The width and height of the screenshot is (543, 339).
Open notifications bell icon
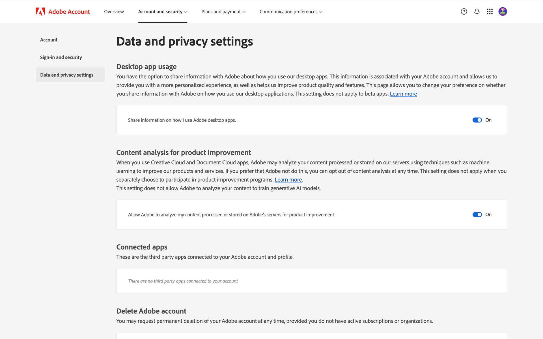[x=477, y=12]
